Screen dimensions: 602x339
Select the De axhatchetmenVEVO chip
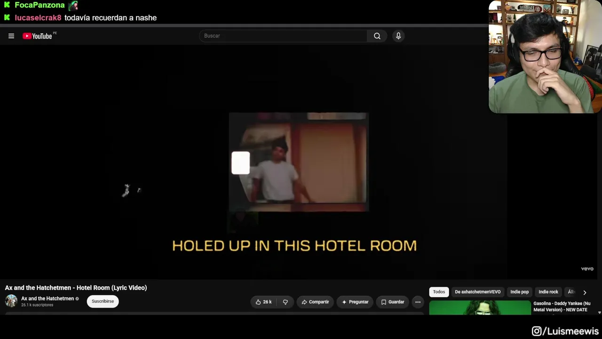477,292
